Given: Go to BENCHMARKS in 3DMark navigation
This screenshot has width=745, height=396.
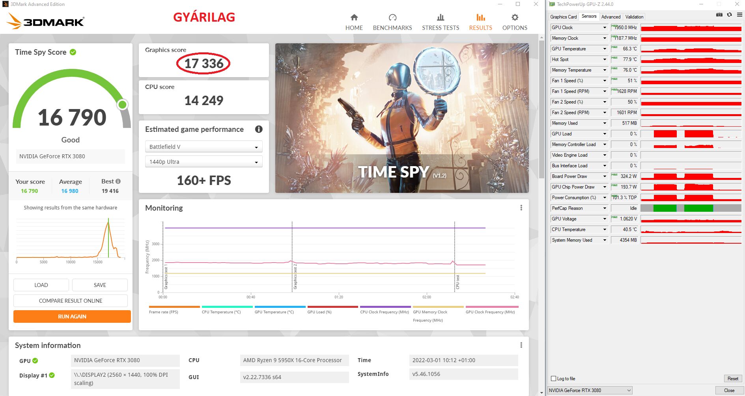Looking at the screenshot, I should pyautogui.click(x=392, y=22).
